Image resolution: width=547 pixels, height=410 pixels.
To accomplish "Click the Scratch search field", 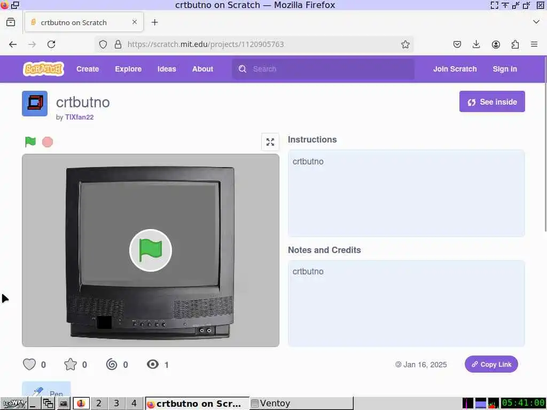I will 323,69.
